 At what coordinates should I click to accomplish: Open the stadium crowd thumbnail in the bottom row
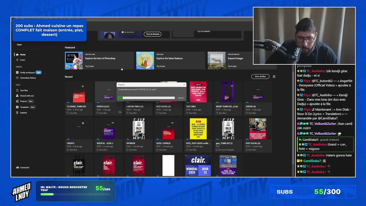pyautogui.click(x=228, y=166)
